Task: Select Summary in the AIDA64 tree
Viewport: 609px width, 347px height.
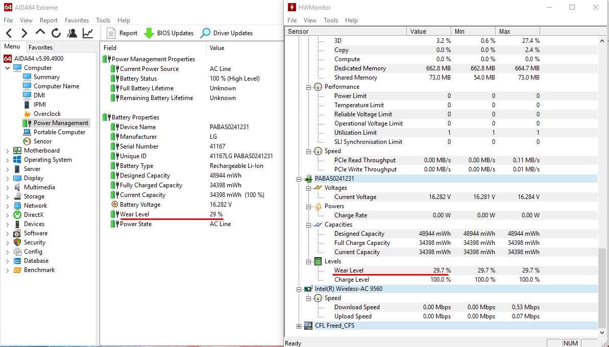Action: click(x=46, y=77)
